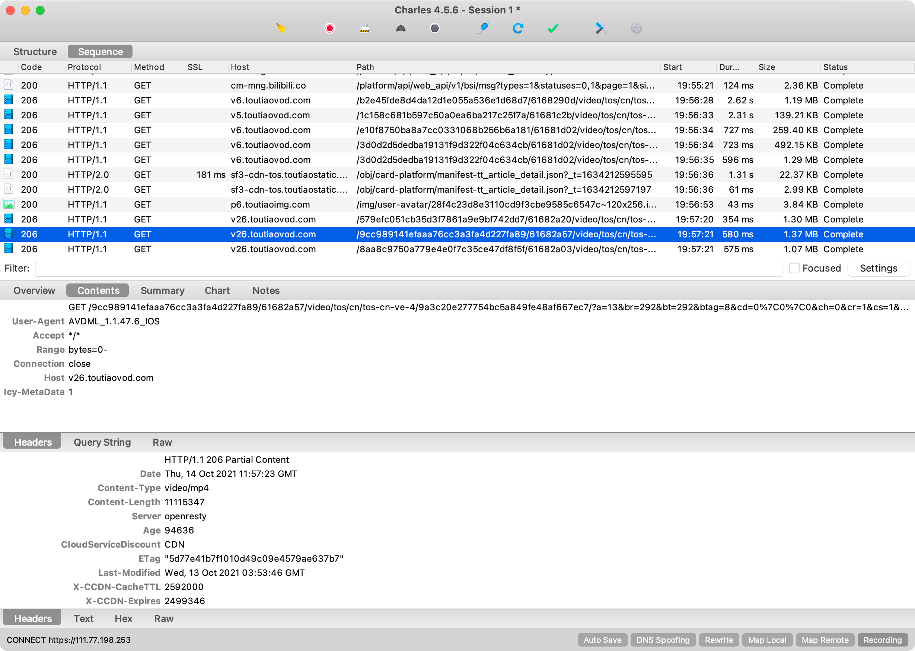Select the cm-mng.bilibili.co request row
Screen dimensions: 915x651
tap(457, 86)
